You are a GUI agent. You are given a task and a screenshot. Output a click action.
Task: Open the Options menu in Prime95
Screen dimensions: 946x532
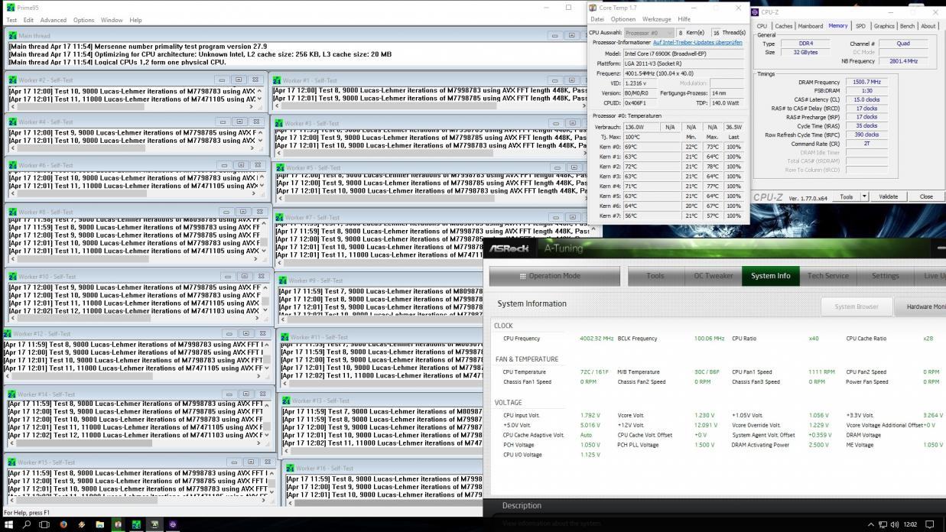coord(84,20)
